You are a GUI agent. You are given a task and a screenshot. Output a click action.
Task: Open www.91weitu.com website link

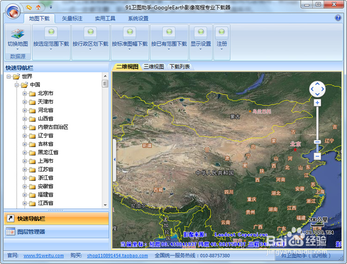[x=43, y=256]
